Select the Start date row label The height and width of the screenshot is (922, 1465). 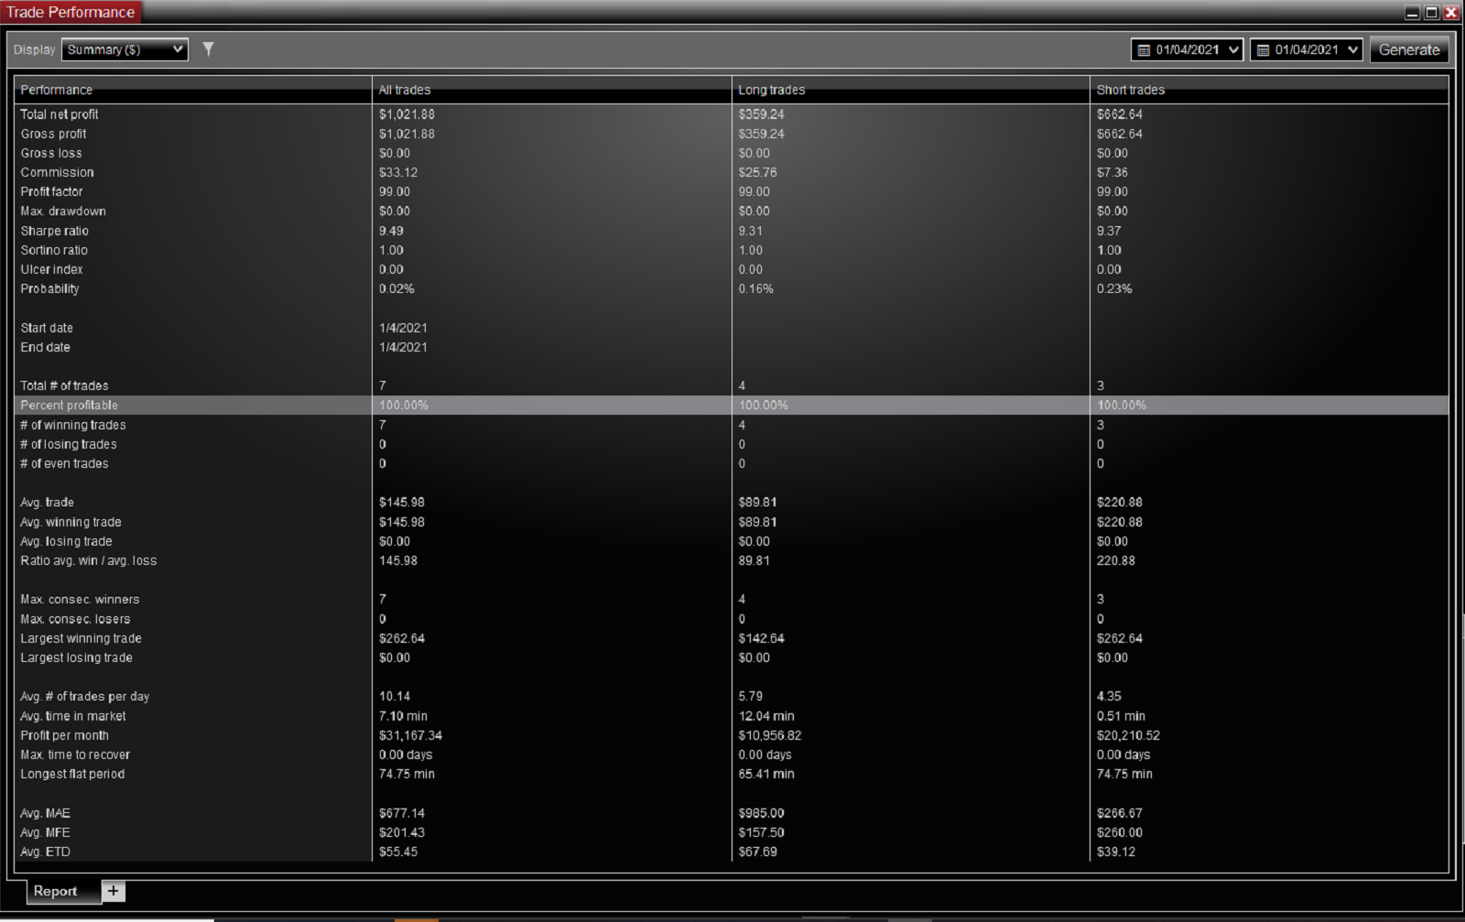[47, 328]
